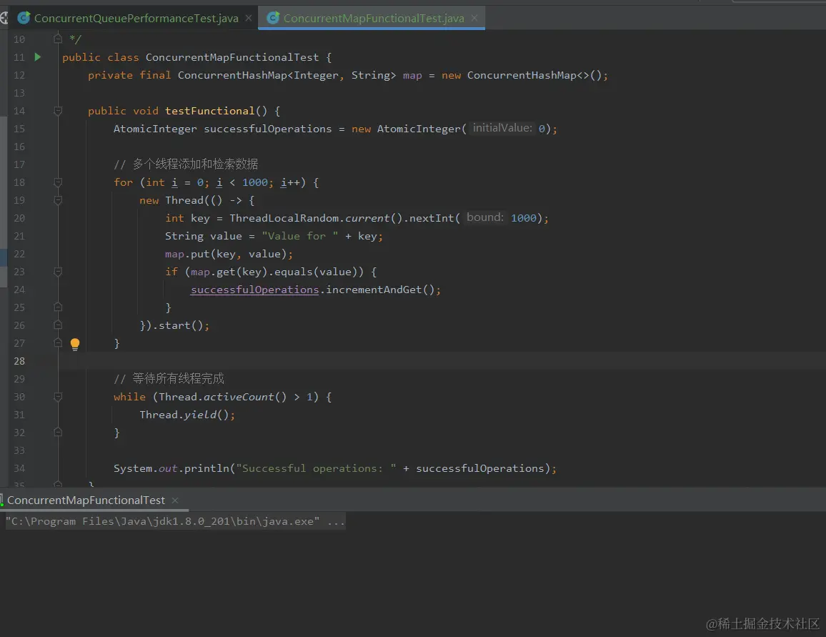This screenshot has width=826, height=637.
Task: Close the ConcurrentQueuePerformanceTest.java tab
Action: [248, 18]
